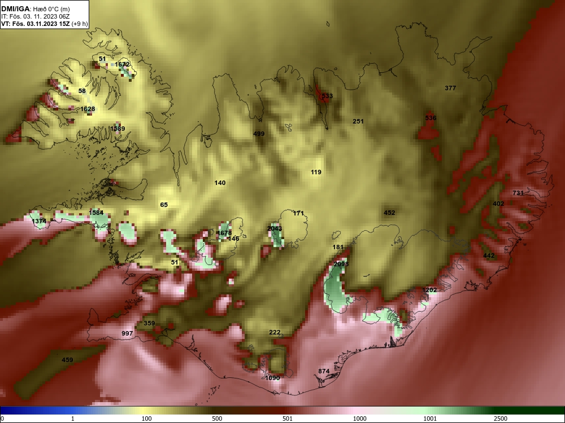Click the 533 value in the red patch
Screen dimensions: 565x423
tap(327, 96)
